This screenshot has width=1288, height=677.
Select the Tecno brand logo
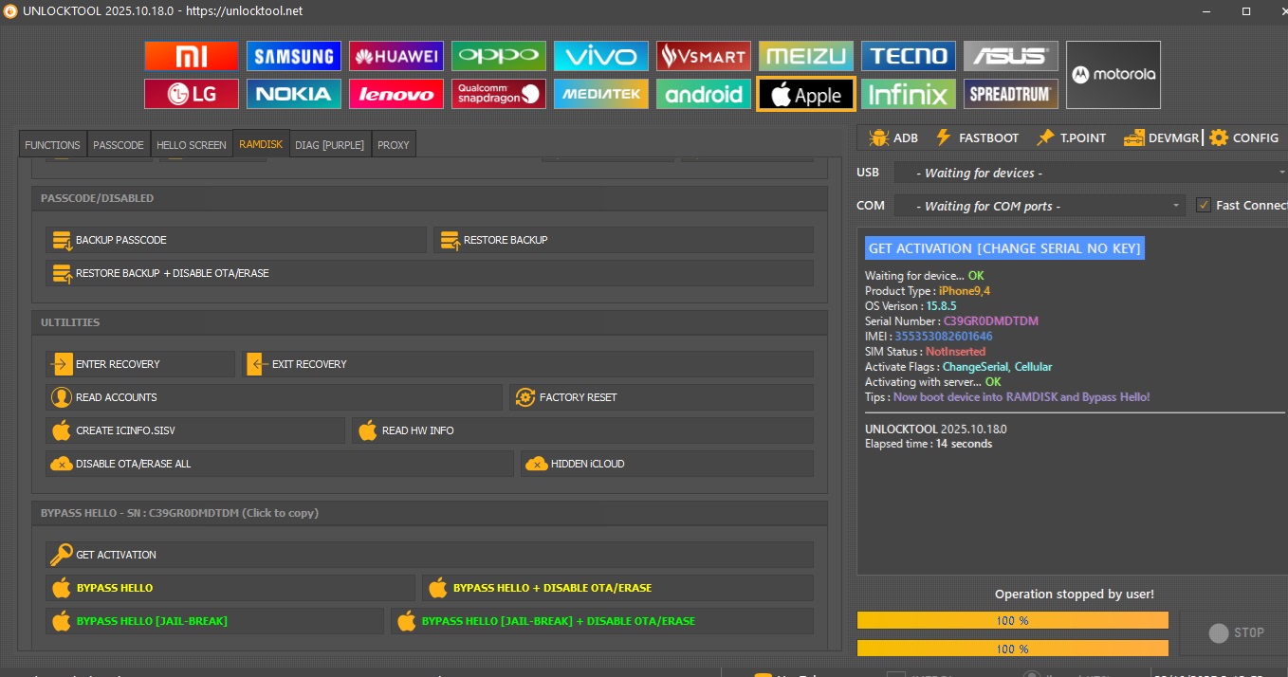coord(909,56)
